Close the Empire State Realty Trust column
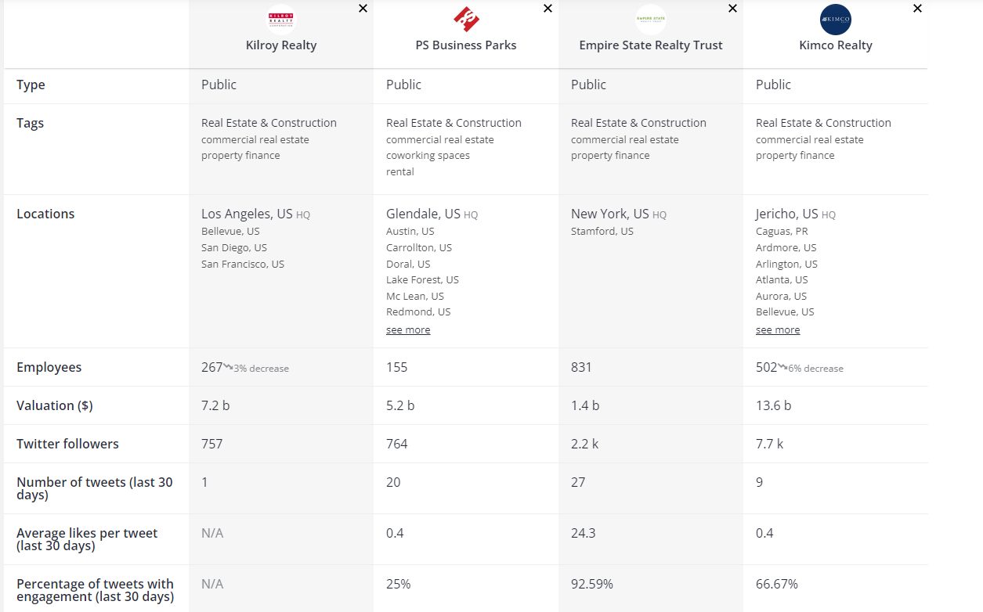983x612 pixels. pos(732,9)
